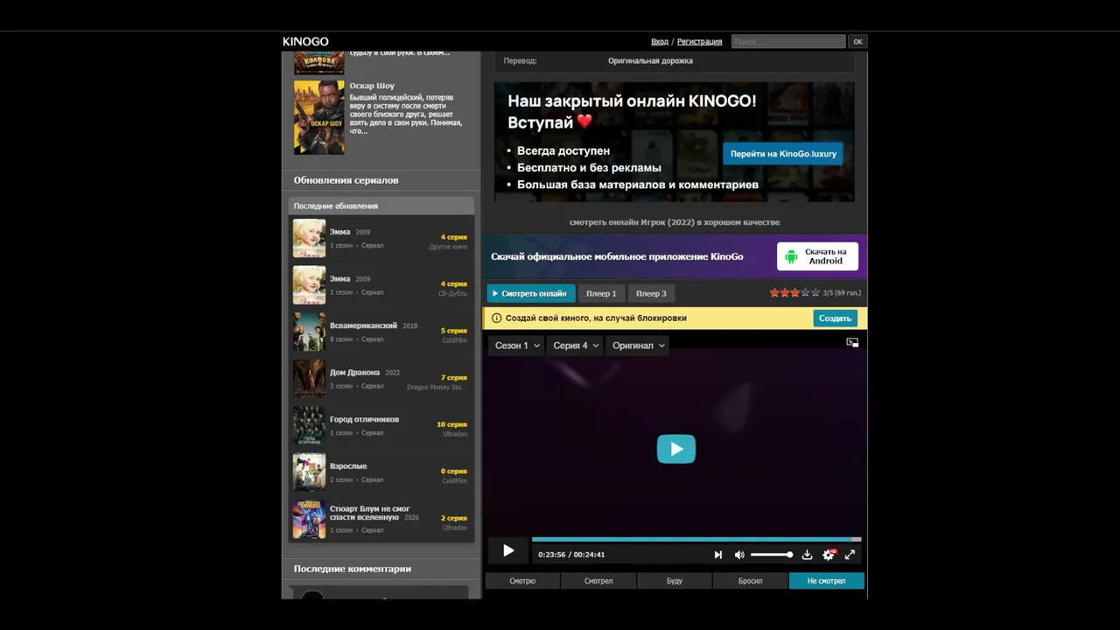Screen dimensions: 1120x630
Task: Click the 5 серия label for Всеамериканский
Action: pos(454,331)
